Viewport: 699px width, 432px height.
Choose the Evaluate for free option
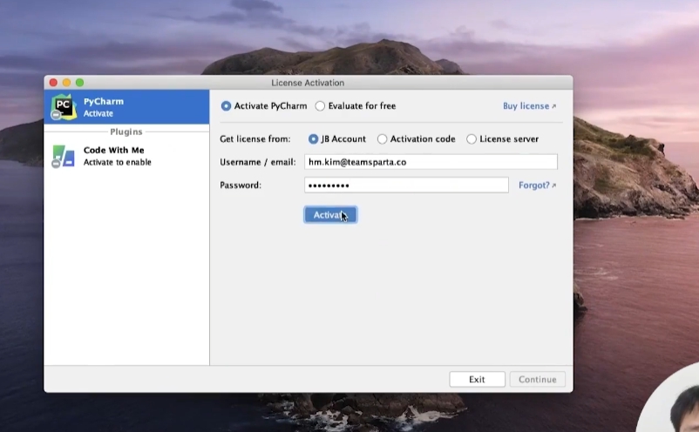click(x=320, y=106)
